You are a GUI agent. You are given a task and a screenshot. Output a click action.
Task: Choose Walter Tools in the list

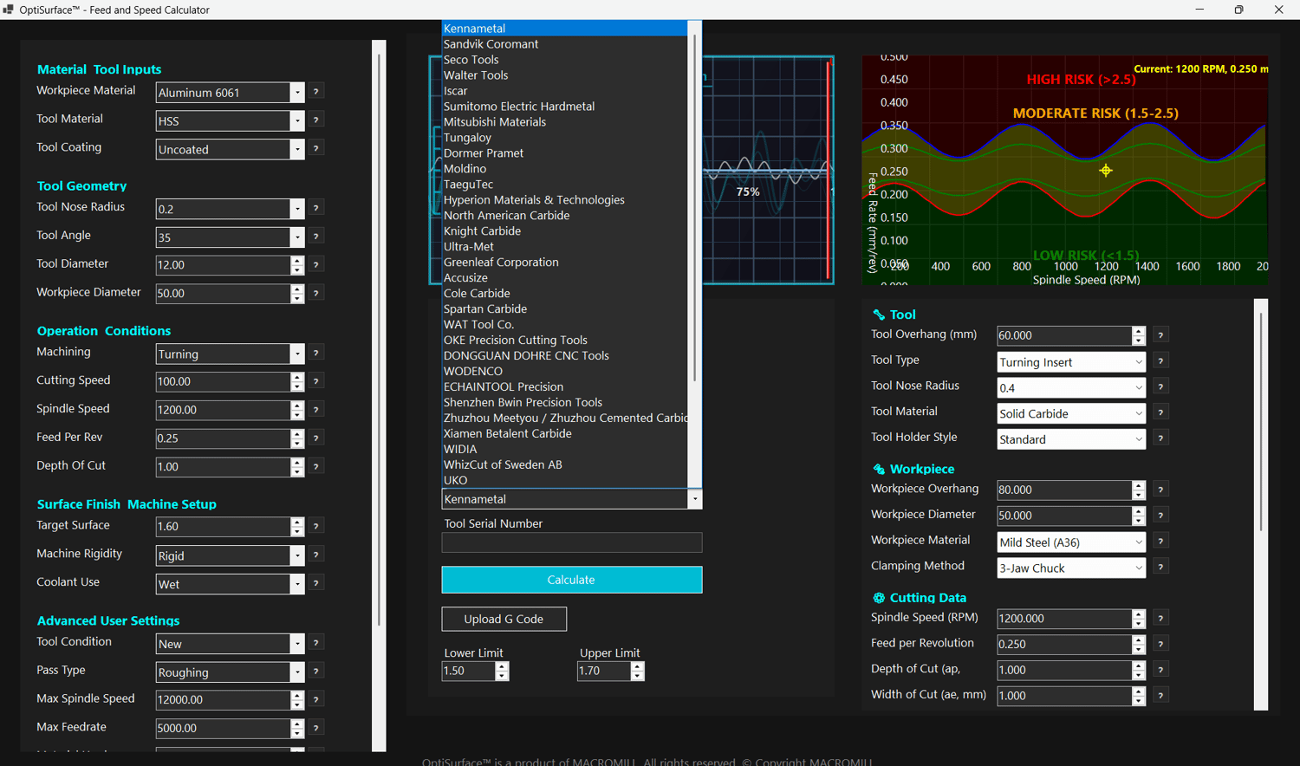564,75
